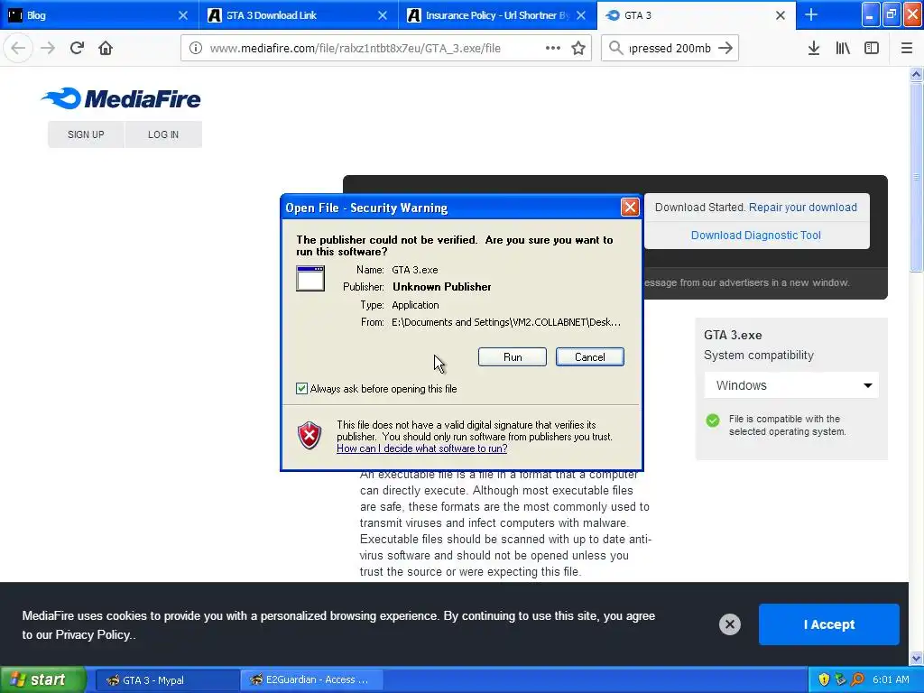Screen dimensions: 924x693
Task: Toggle the sidebar view icon
Action: (872, 48)
